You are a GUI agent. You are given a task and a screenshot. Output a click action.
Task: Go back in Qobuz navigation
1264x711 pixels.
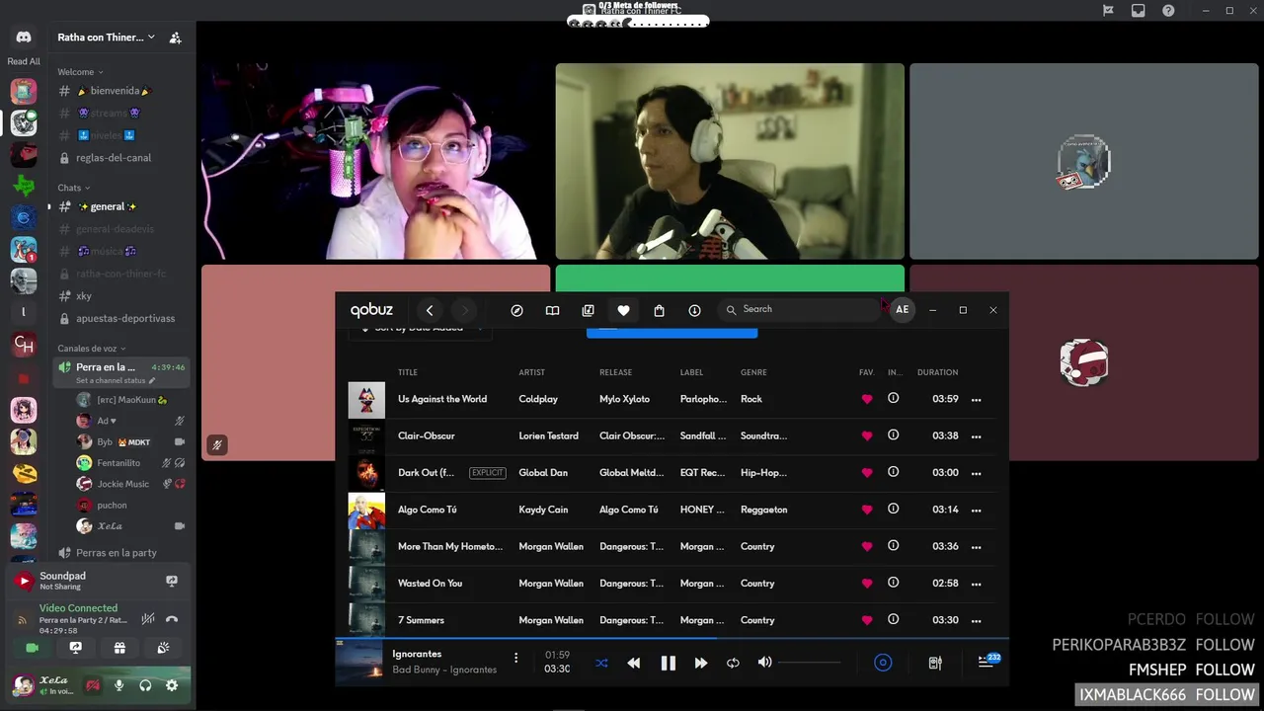[430, 310]
